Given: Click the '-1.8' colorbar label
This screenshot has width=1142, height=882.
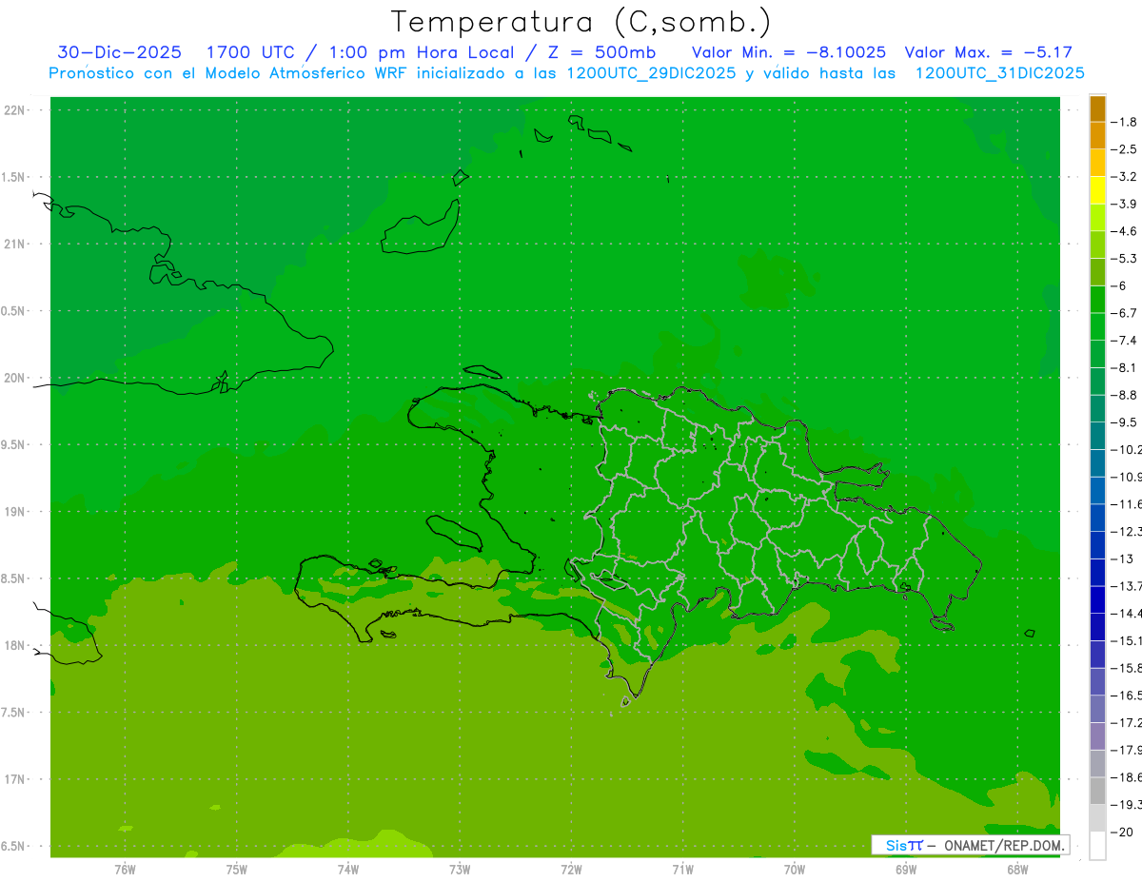Looking at the screenshot, I should point(1125,122).
